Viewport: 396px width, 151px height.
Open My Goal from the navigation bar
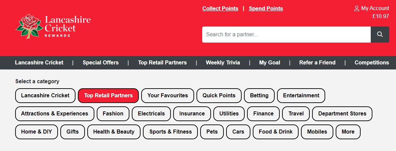point(270,62)
